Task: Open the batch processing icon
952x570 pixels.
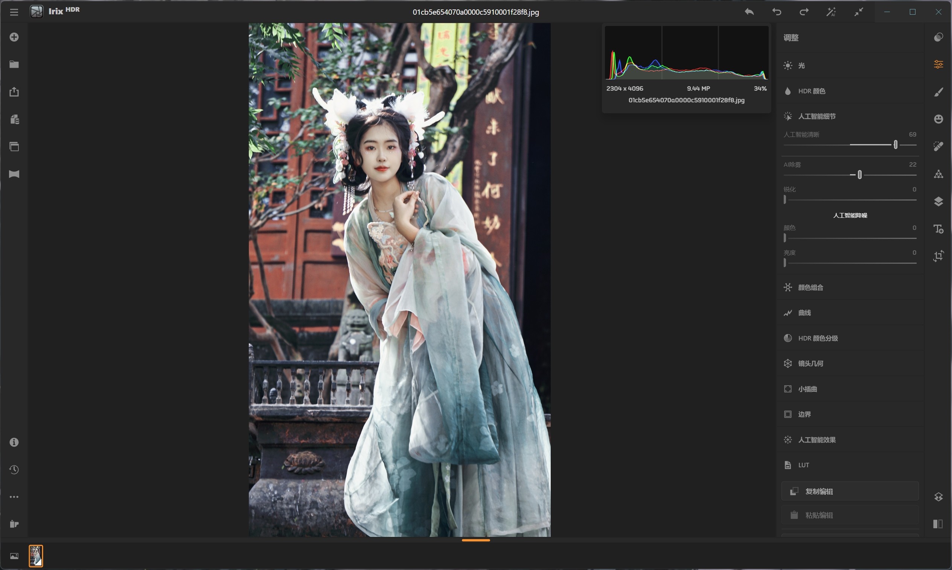Action: [14, 119]
